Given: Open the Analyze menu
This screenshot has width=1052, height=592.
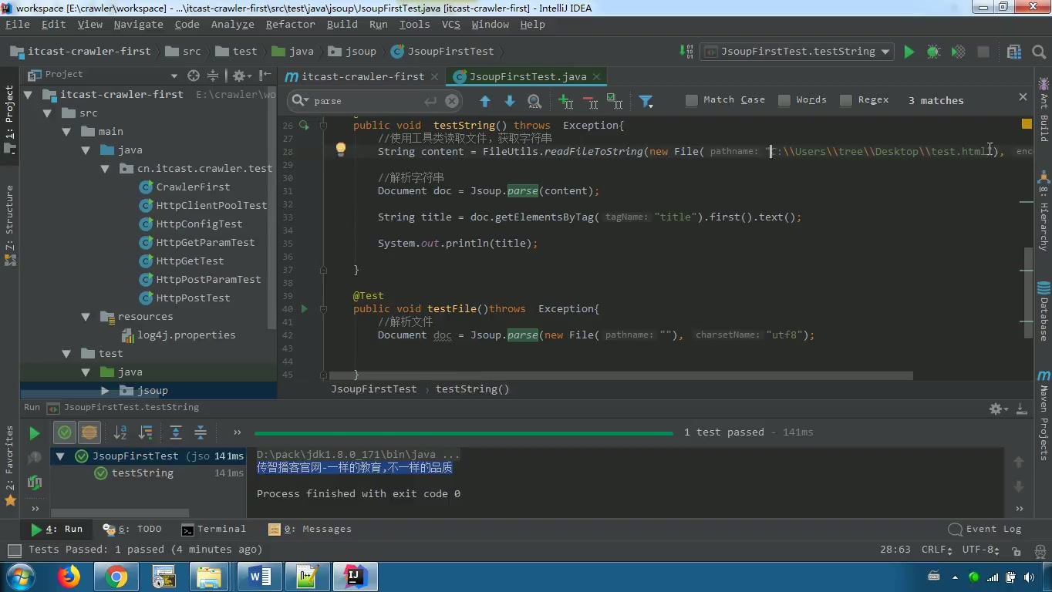Looking at the screenshot, I should click(x=232, y=25).
